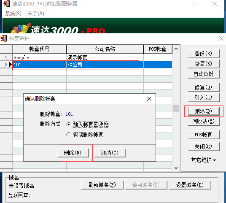Viewport: 226px width, 203px height.
Task: Click the 帐套维护 window title icon
Action: 4,38
